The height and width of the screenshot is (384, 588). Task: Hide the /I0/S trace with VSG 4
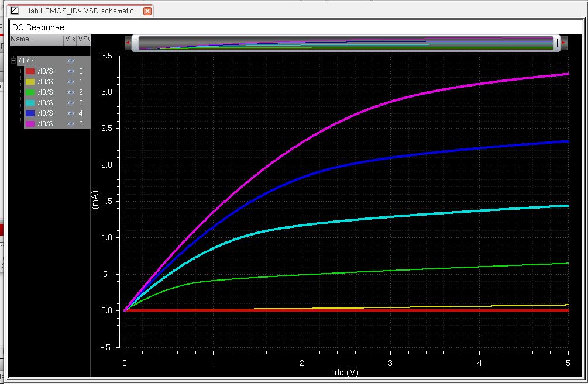71,113
